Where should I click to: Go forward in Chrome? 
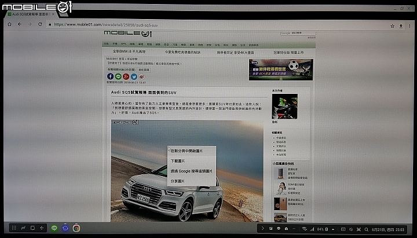[x=30, y=24]
